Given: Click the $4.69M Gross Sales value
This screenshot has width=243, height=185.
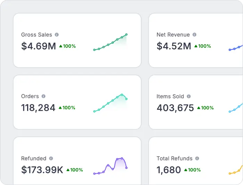Looking at the screenshot, I should click(x=39, y=46).
